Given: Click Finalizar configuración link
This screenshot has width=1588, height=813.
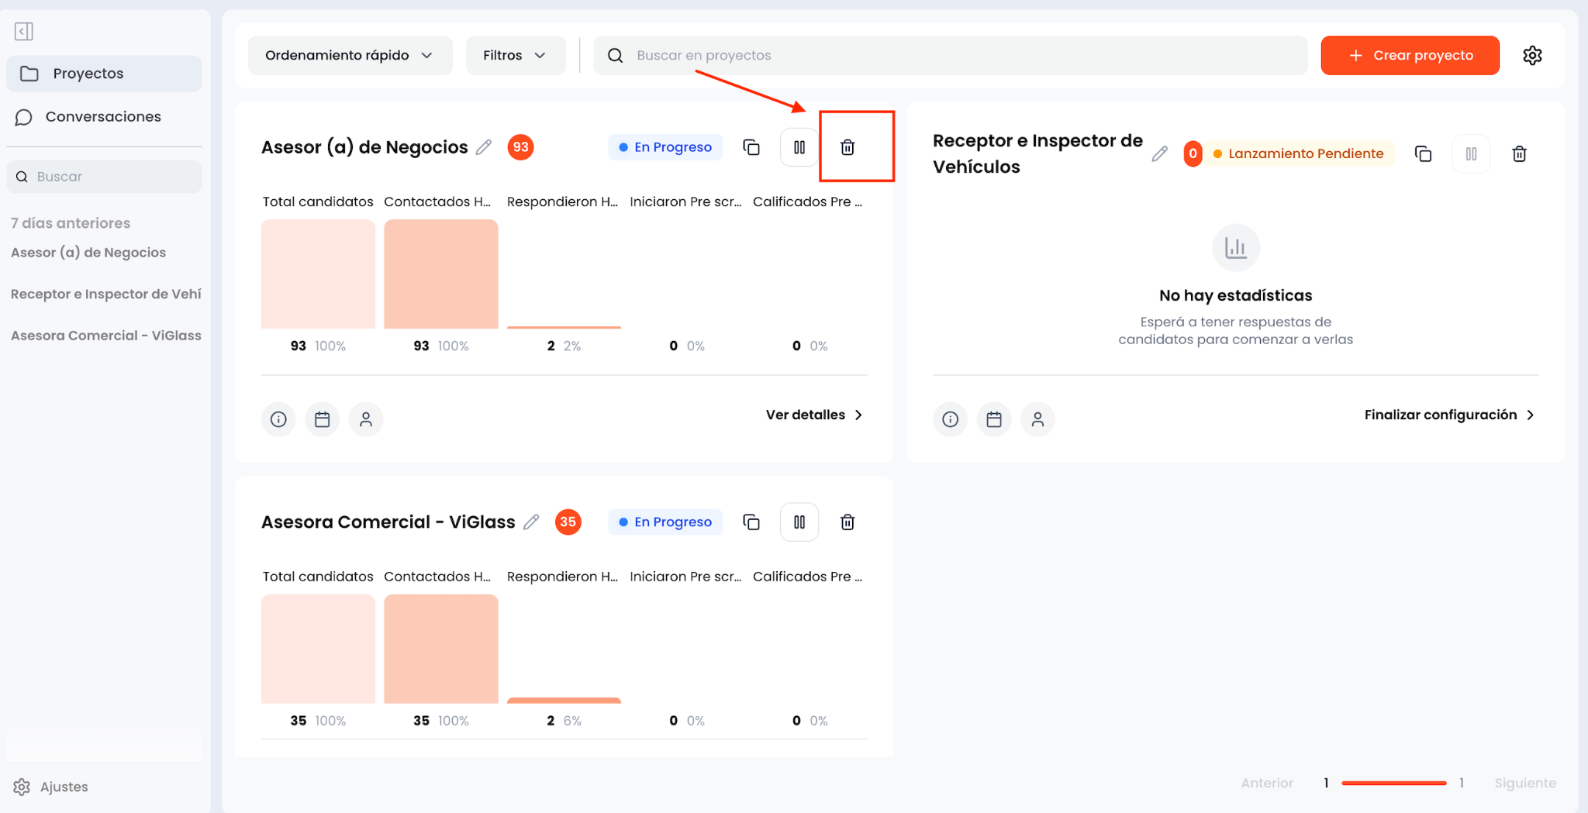Looking at the screenshot, I should tap(1450, 415).
